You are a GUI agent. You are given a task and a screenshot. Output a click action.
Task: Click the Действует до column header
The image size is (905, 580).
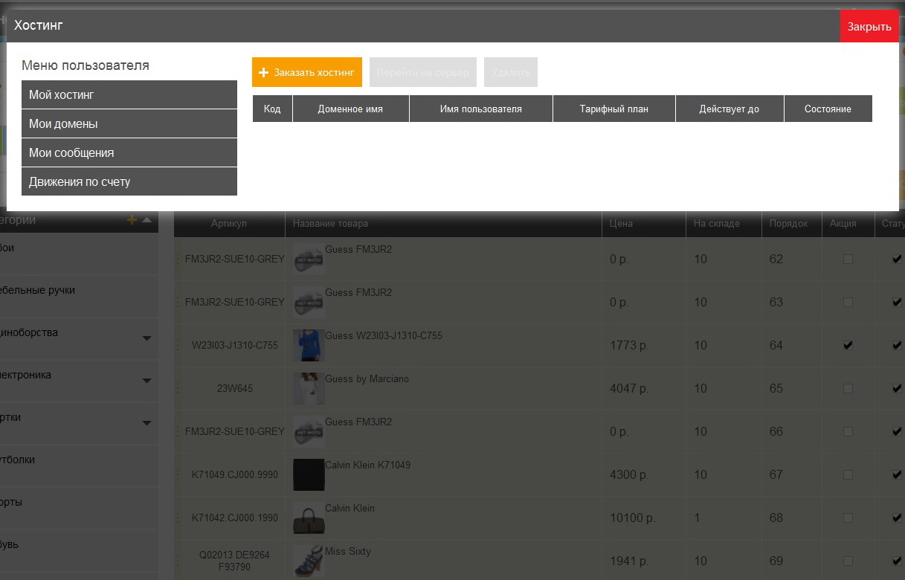[730, 109]
